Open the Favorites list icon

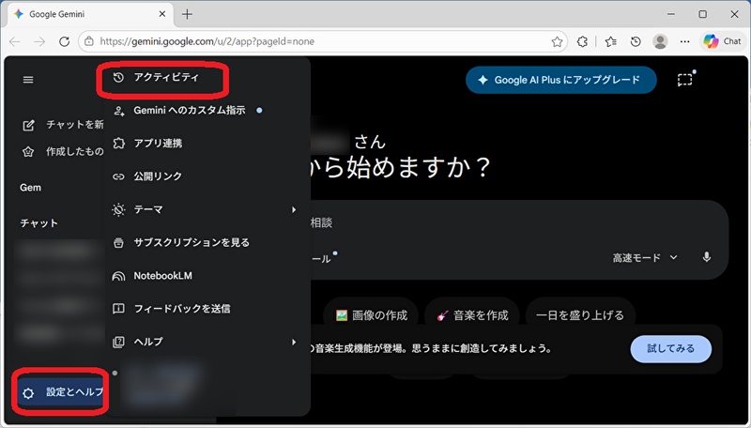[611, 41]
